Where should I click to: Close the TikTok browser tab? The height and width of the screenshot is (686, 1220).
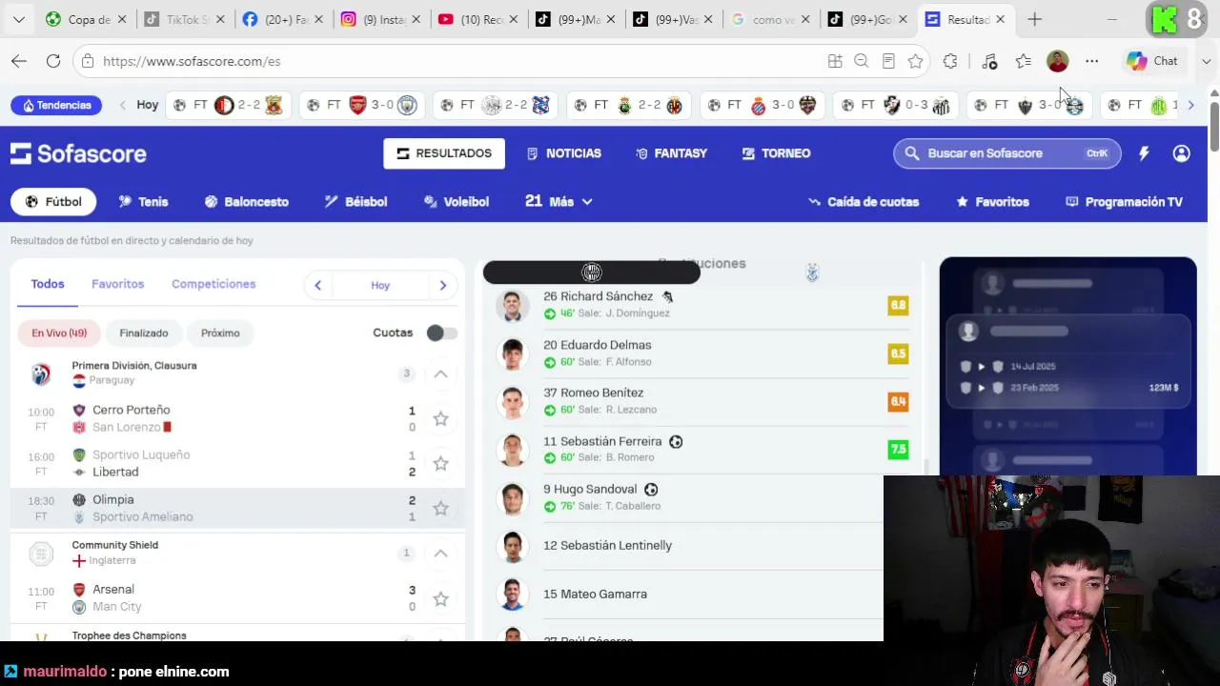[x=220, y=19]
